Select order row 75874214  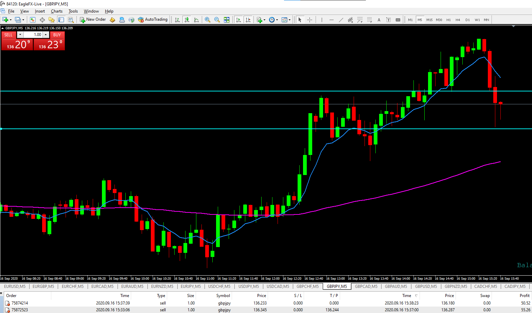coord(268,303)
